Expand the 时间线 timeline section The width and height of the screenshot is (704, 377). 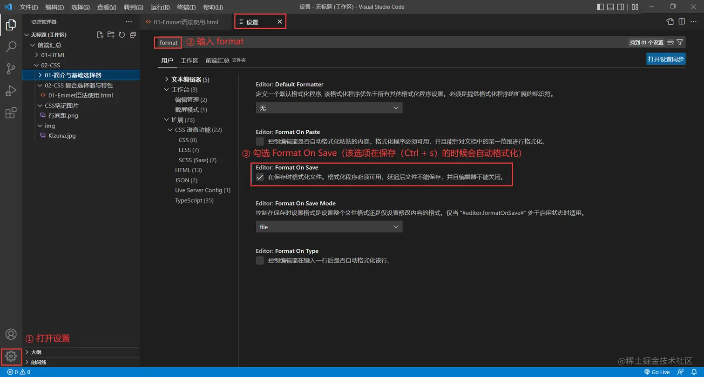(x=81, y=362)
